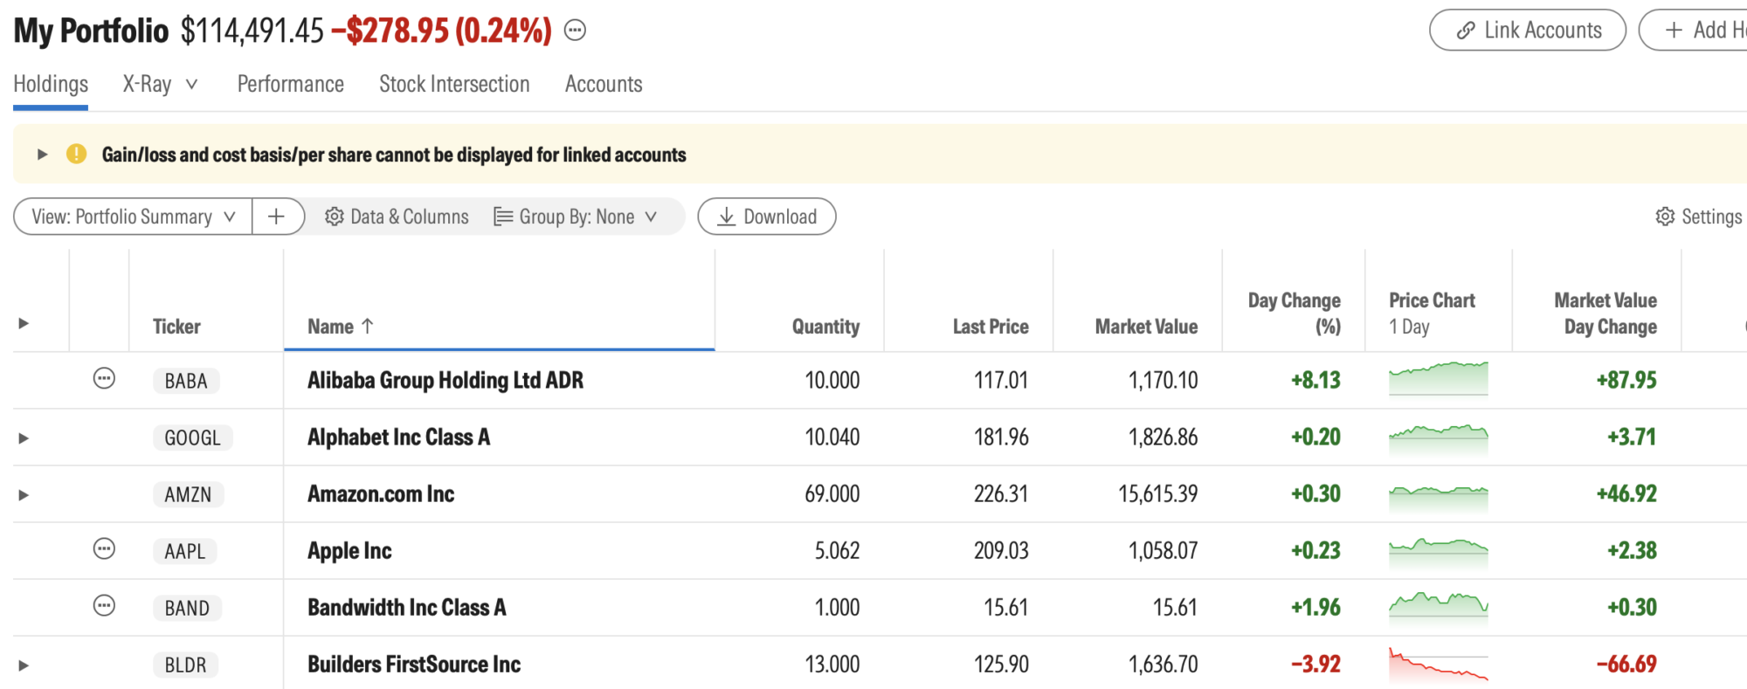Click the Apple 1 Day price chart
Image resolution: width=1747 pixels, height=689 pixels.
coord(1439,553)
